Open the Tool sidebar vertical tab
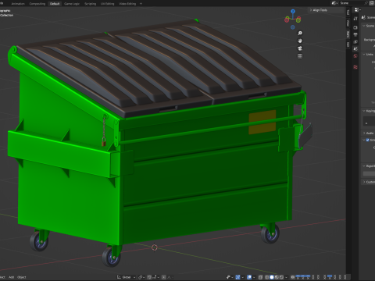The height and width of the screenshot is (281, 375). tap(348, 12)
